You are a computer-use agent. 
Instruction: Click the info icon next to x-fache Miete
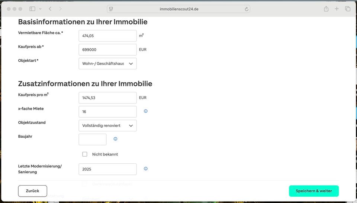pyautogui.click(x=146, y=111)
